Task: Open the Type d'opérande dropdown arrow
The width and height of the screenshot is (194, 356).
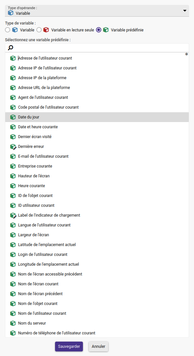Action: point(185,11)
